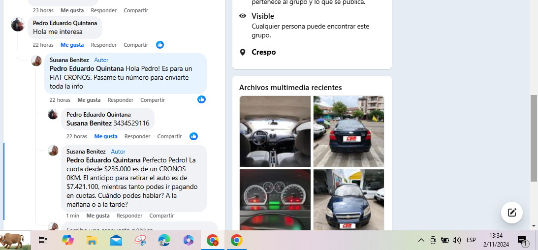Image resolution: width=538 pixels, height=250 pixels.
Task: Click 'Compartir' under the 'Hola me interesa' comment
Action: (136, 45)
